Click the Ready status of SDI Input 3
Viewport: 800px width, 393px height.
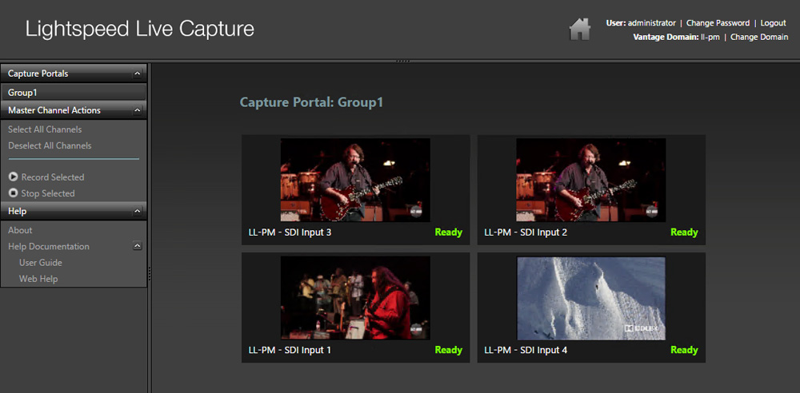pyautogui.click(x=449, y=232)
